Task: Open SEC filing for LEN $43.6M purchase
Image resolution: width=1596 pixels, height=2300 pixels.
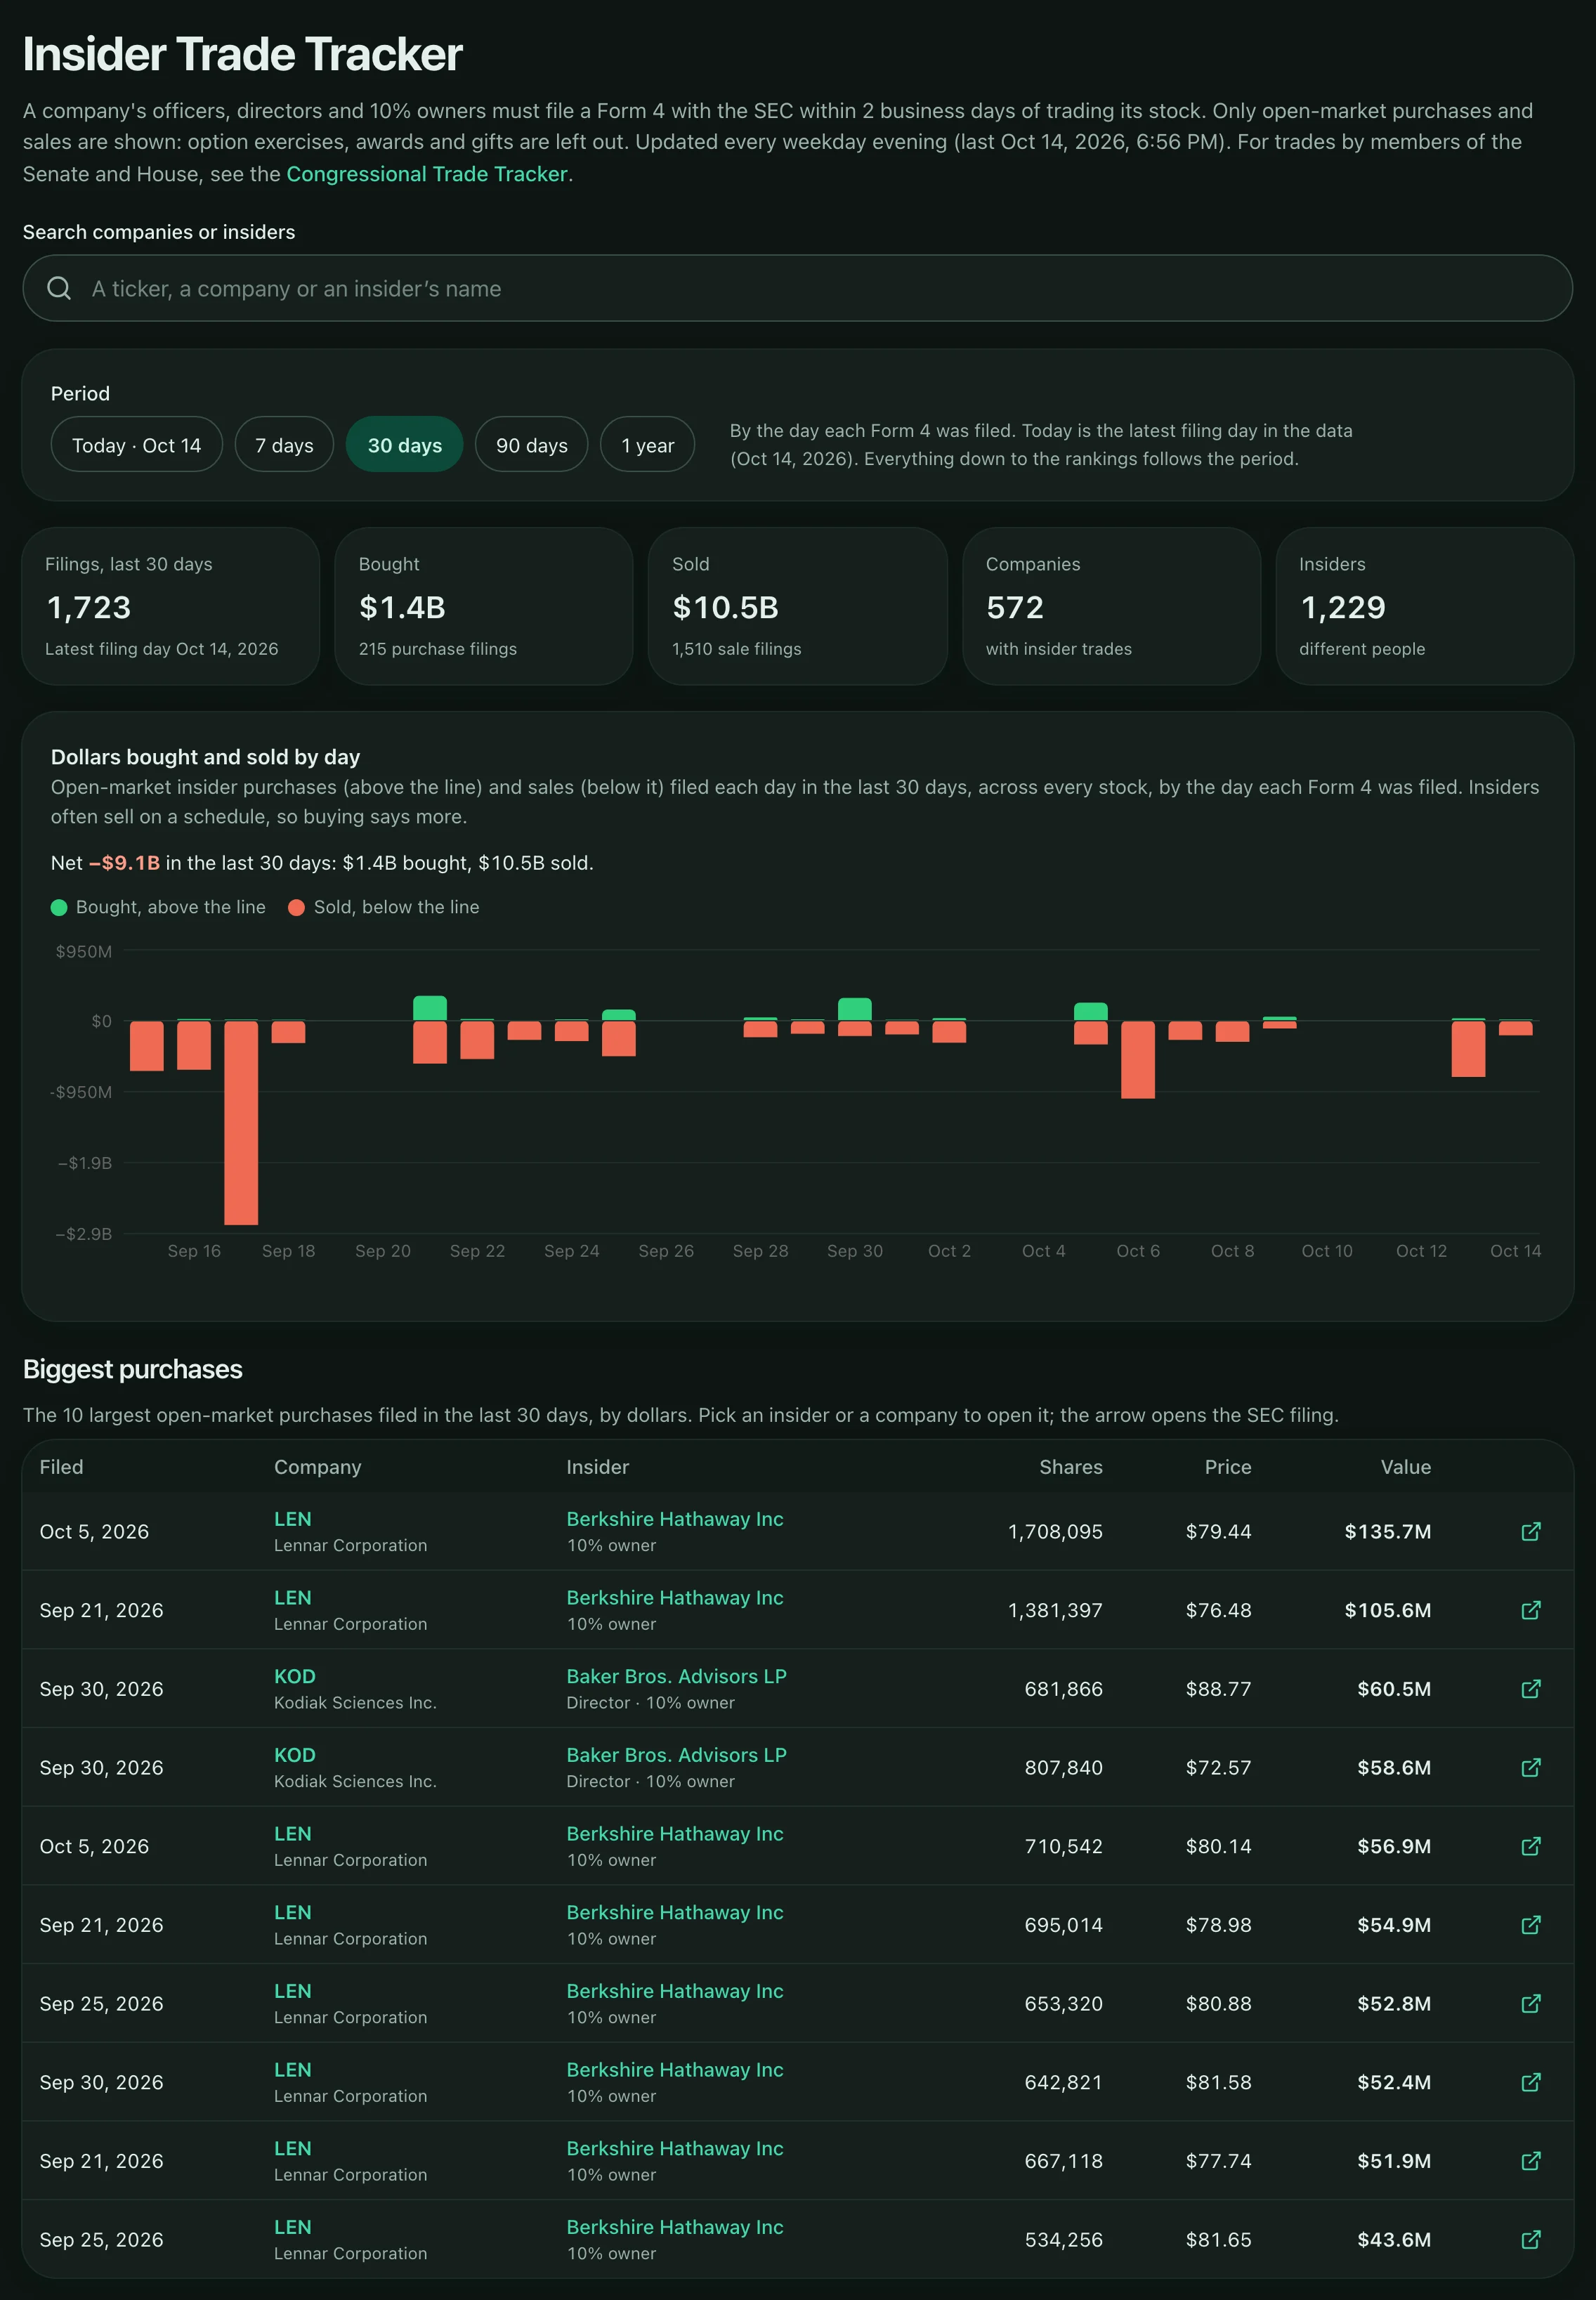Action: pyautogui.click(x=1530, y=2239)
